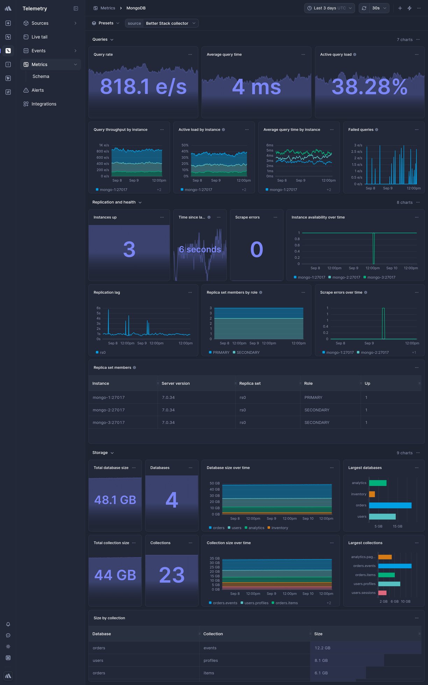This screenshot has width=428, height=685.
Task: Collapse Replication and health section
Action: [117, 202]
